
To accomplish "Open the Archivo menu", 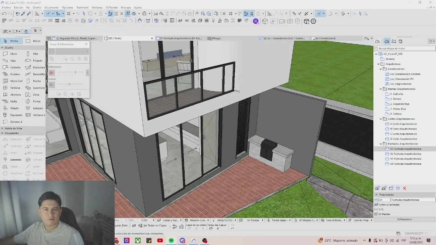I will [x=6, y=7].
